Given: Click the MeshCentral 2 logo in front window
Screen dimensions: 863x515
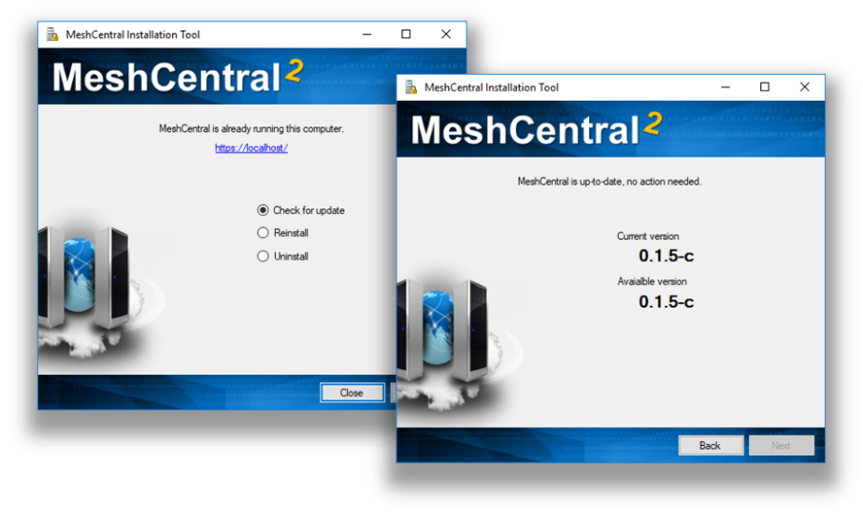Looking at the screenshot, I should tap(537, 129).
